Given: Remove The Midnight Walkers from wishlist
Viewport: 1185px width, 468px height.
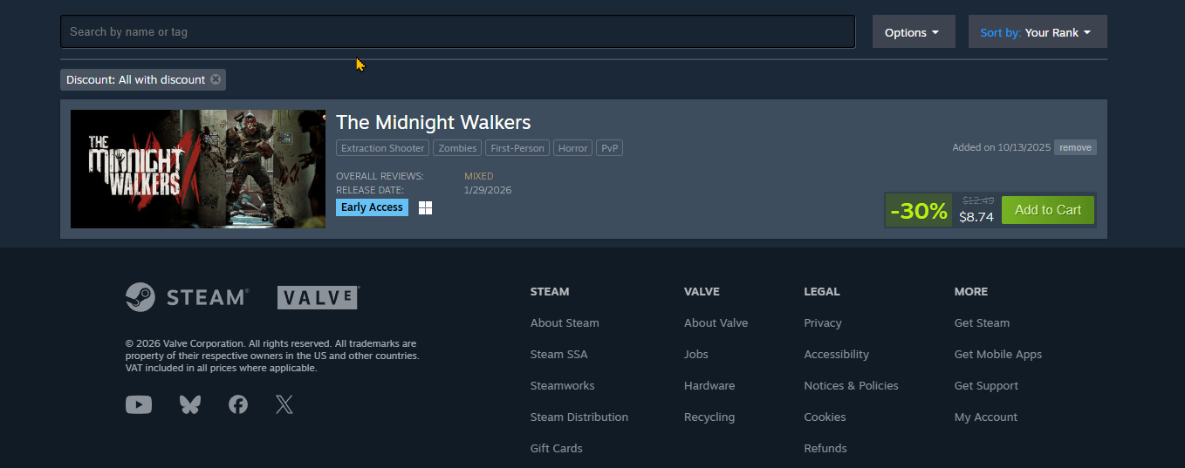Looking at the screenshot, I should (1075, 147).
